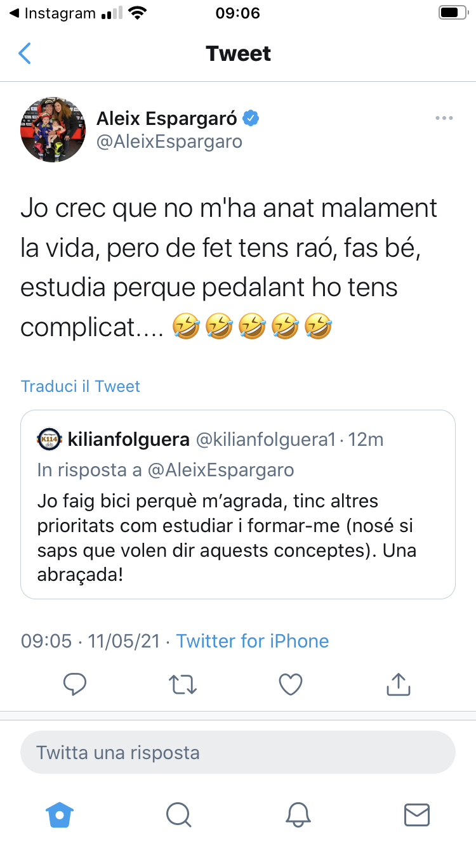Open the Messages envelope tab
This screenshot has height=846, width=476.
pos(416,814)
